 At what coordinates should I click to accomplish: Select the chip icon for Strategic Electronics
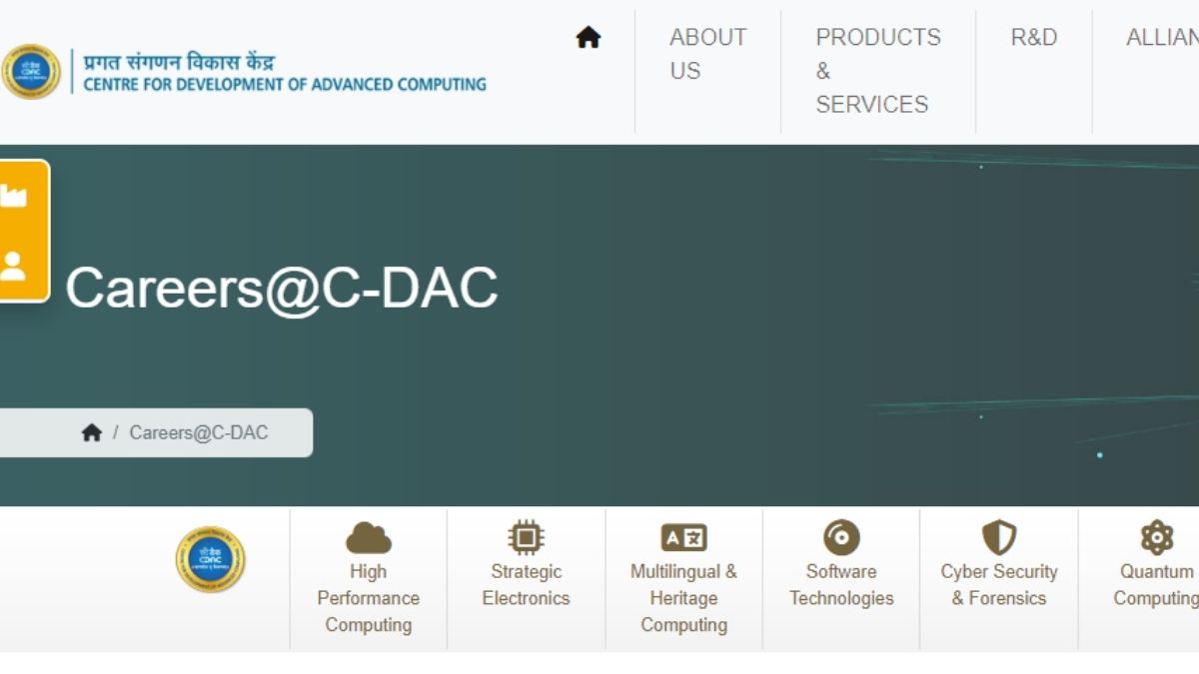tap(526, 538)
